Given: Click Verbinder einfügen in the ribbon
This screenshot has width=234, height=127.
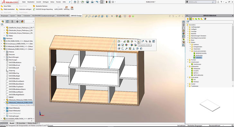Looking at the screenshot, I should [24, 9].
